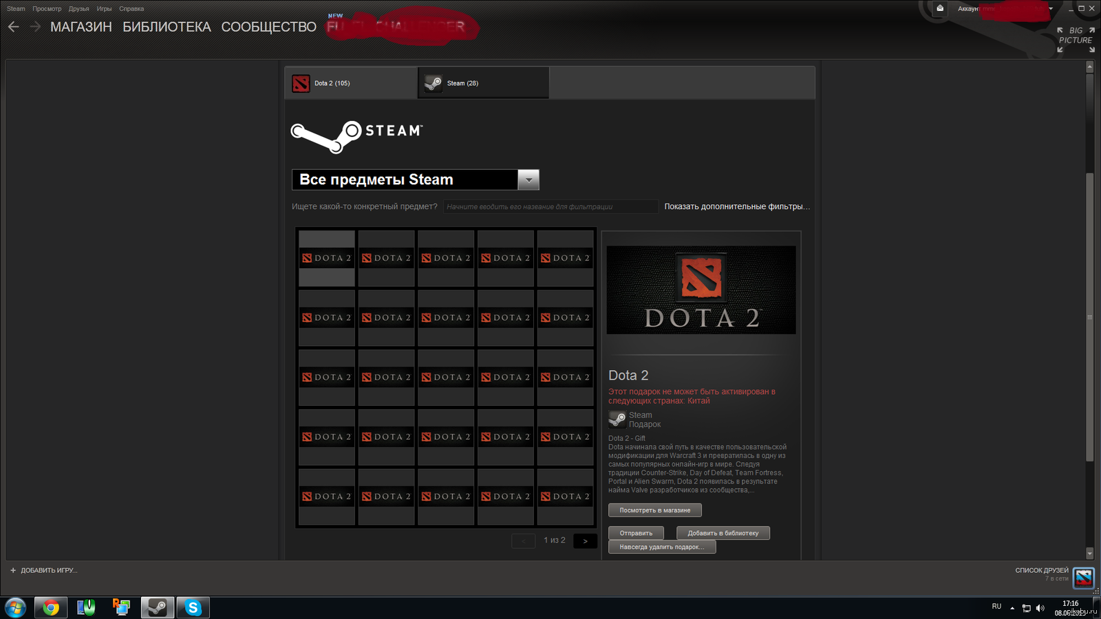The image size is (1101, 619).
Task: Open the Справка menu
Action: tap(131, 9)
